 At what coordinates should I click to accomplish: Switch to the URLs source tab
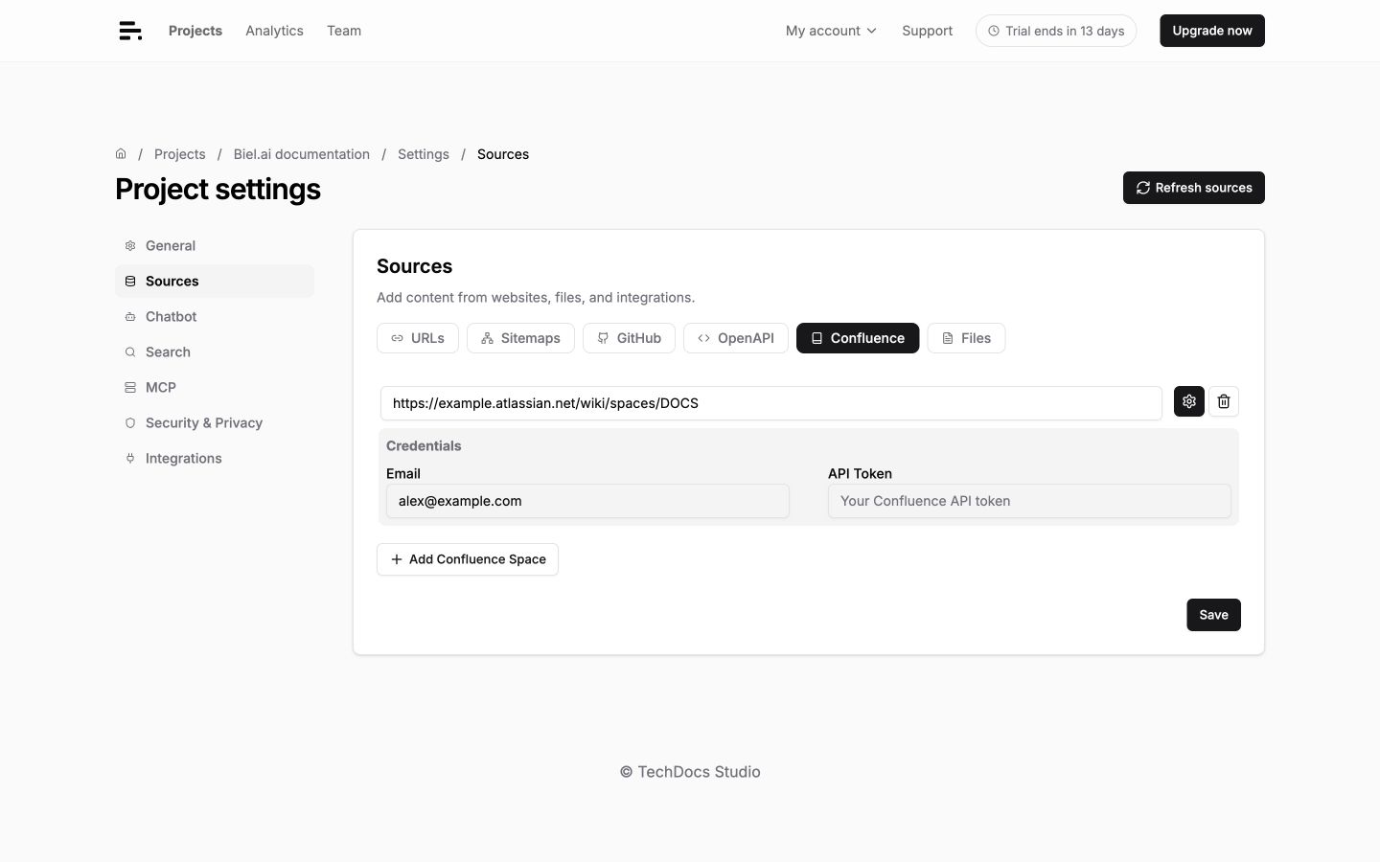pos(418,338)
